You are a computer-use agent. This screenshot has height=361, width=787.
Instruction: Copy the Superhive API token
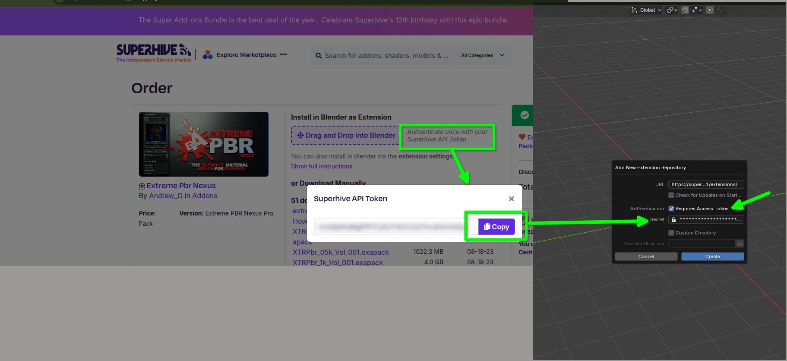click(x=496, y=227)
